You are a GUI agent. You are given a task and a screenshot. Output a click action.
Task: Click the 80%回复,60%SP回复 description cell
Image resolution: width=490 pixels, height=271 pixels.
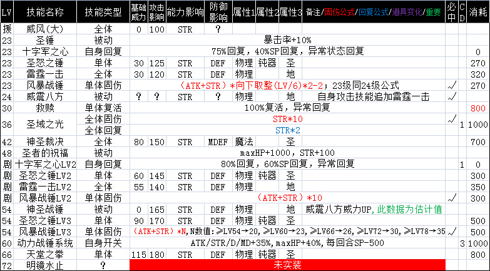[x=287, y=164]
